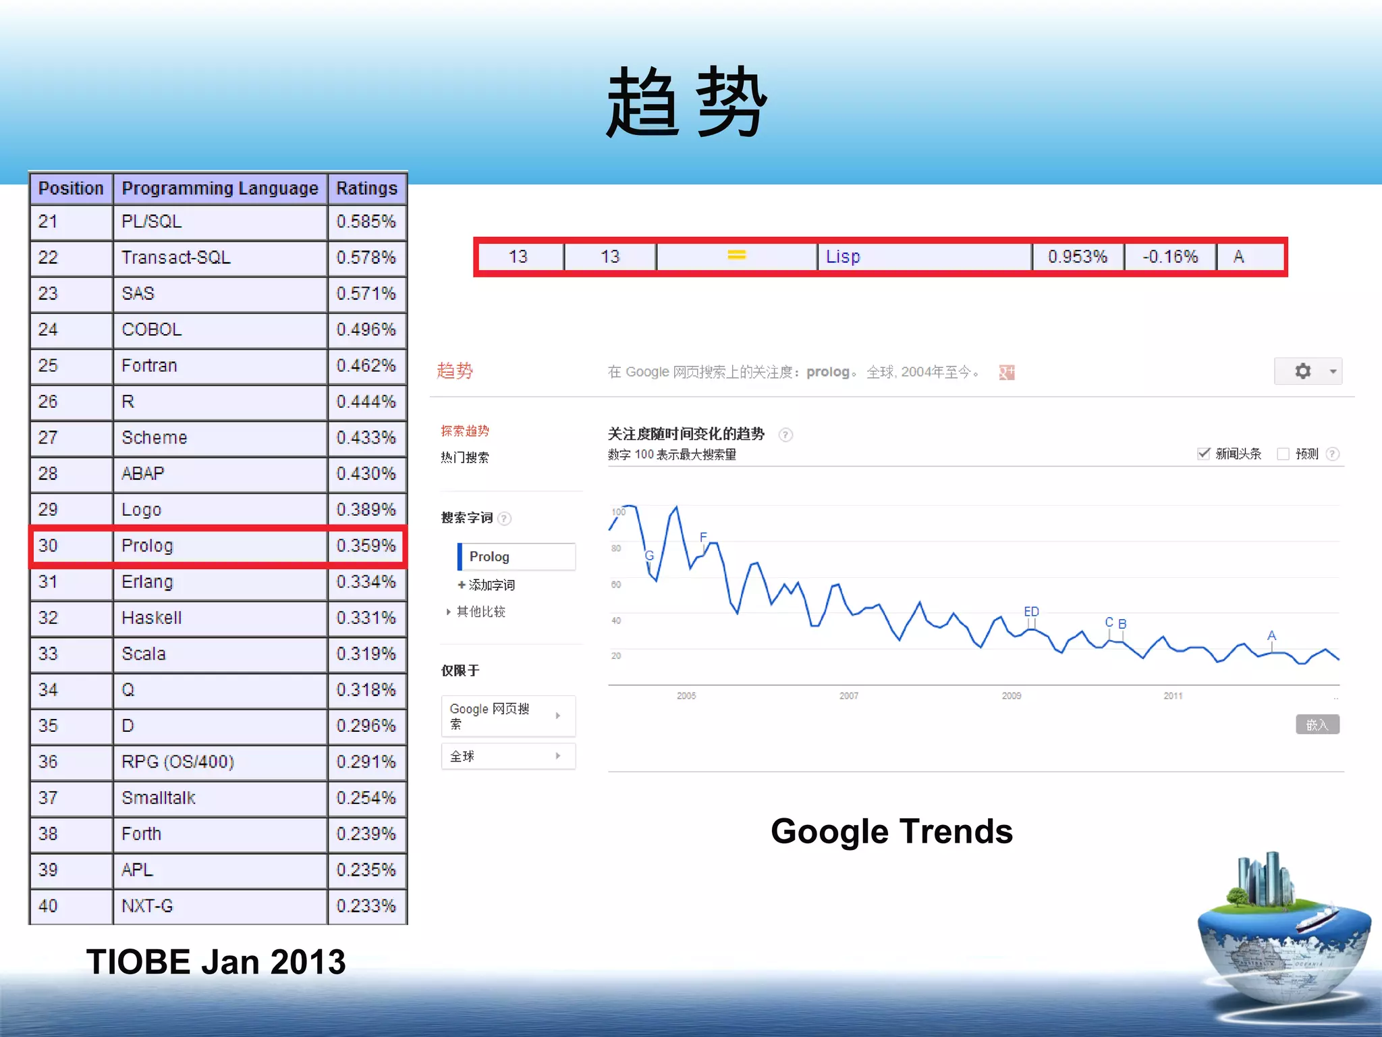The width and height of the screenshot is (1382, 1037).
Task: Click the COBOL table cell
Action: tap(220, 330)
